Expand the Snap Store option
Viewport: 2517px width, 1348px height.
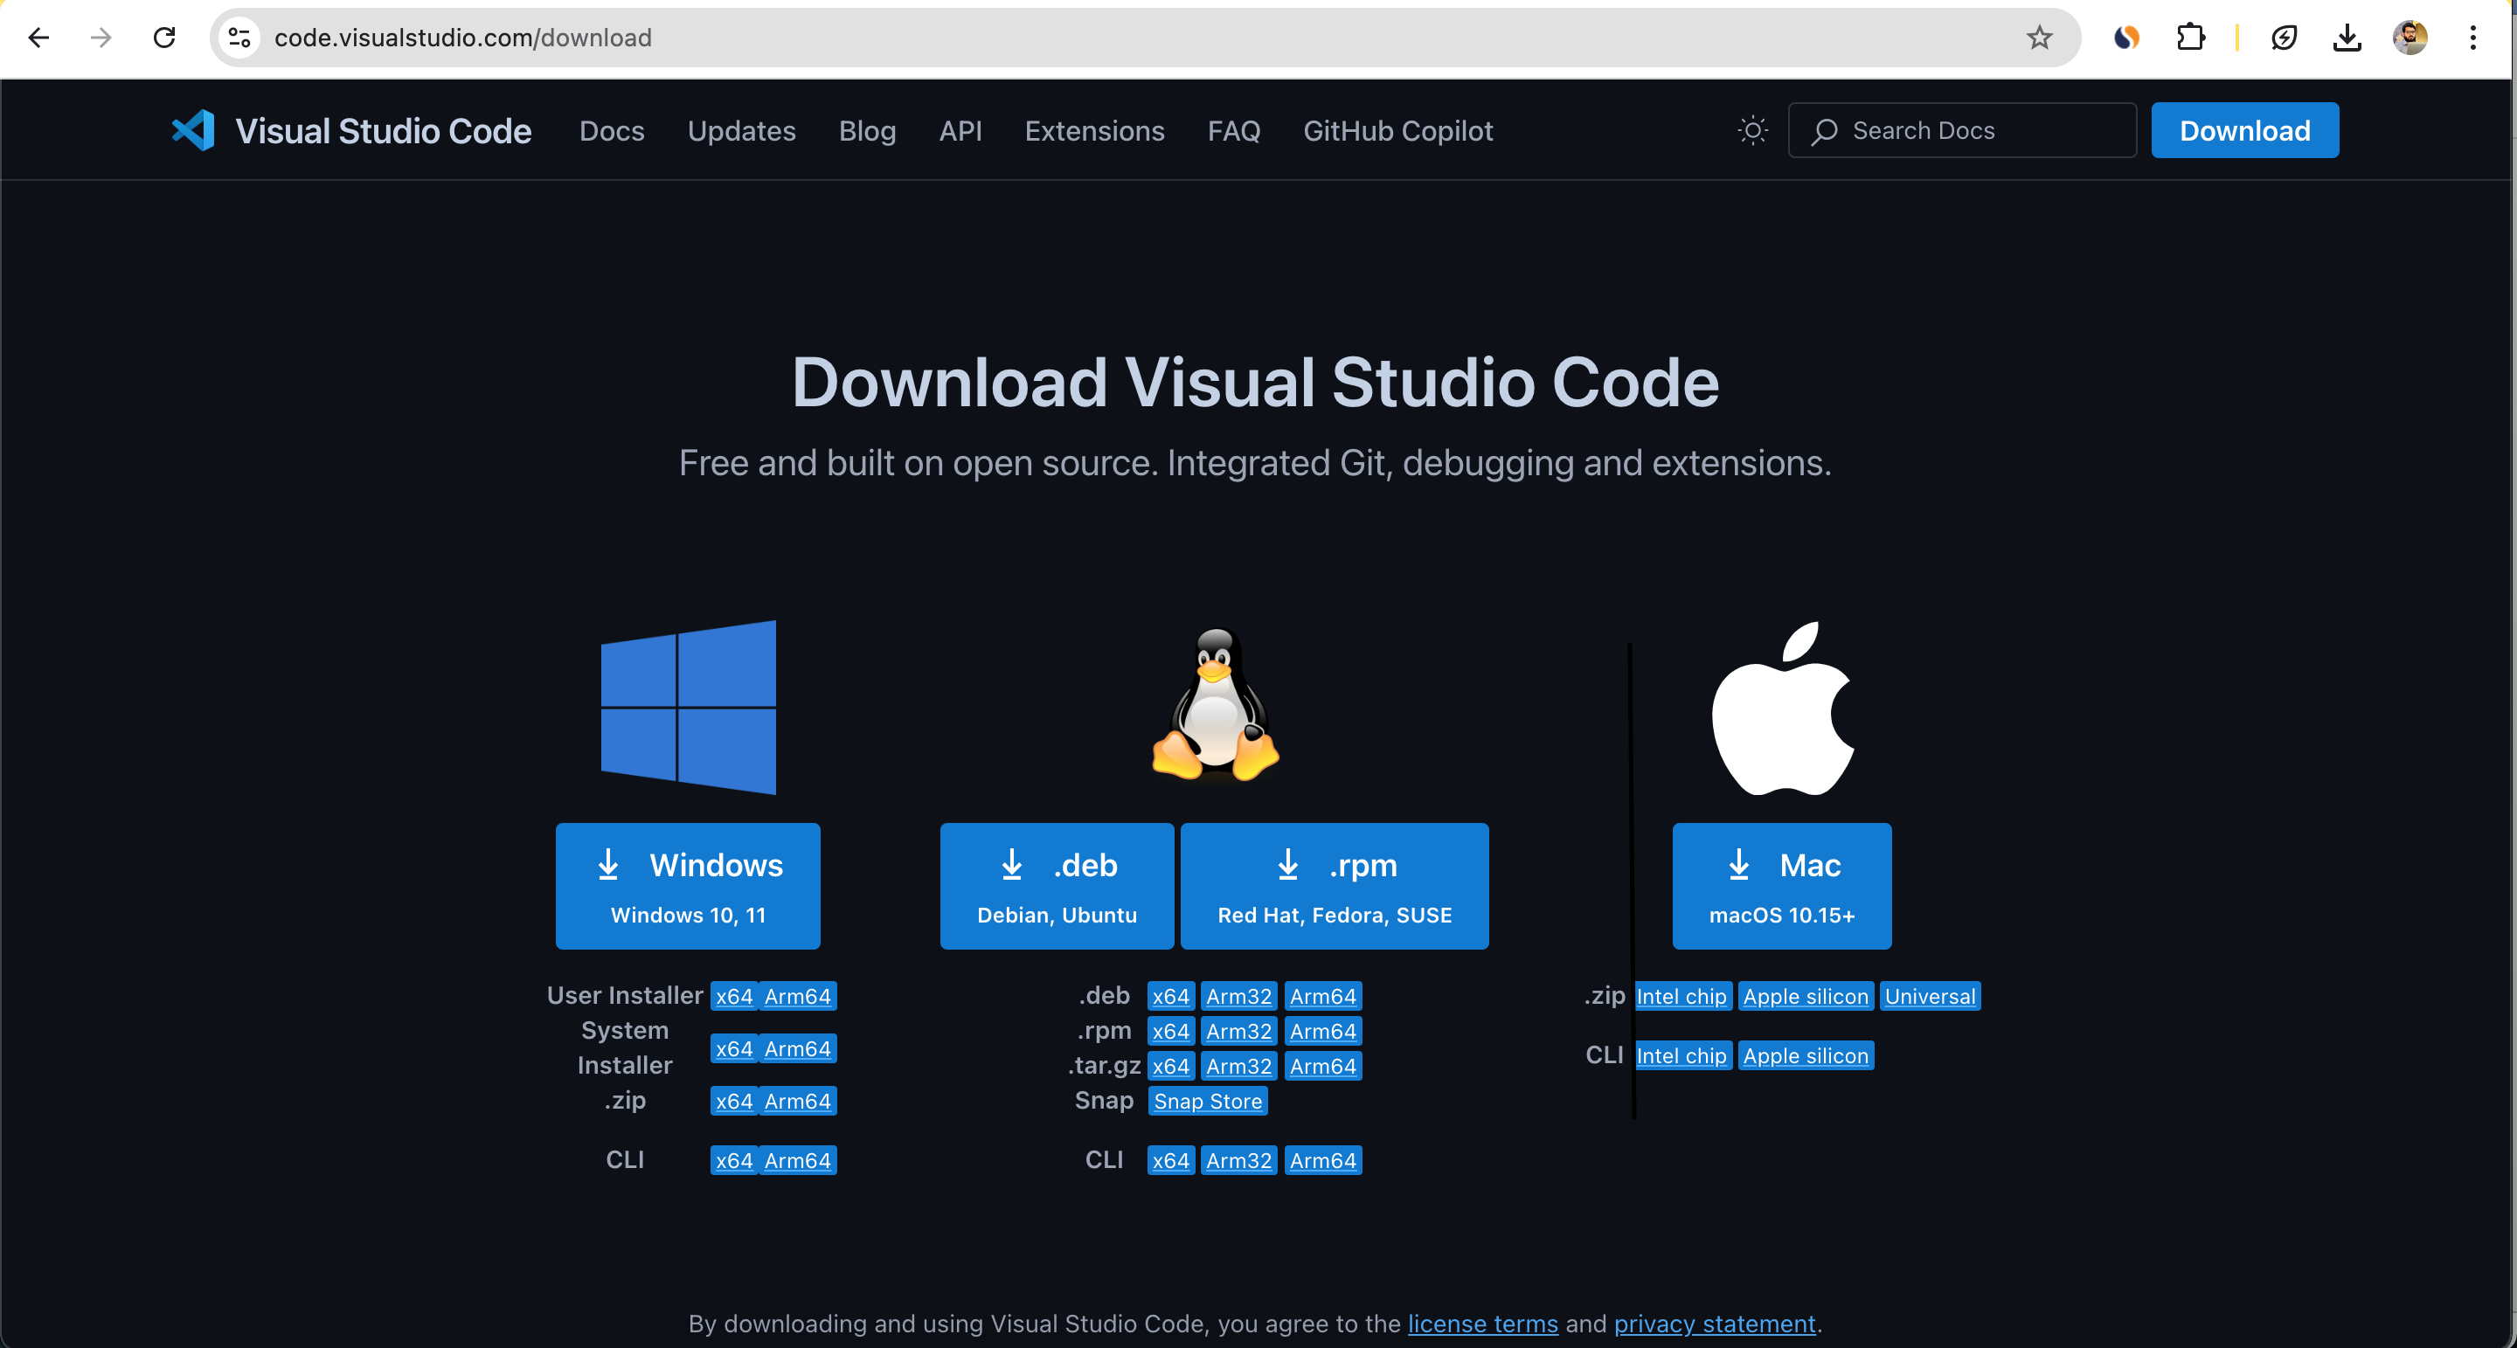[x=1208, y=1100]
